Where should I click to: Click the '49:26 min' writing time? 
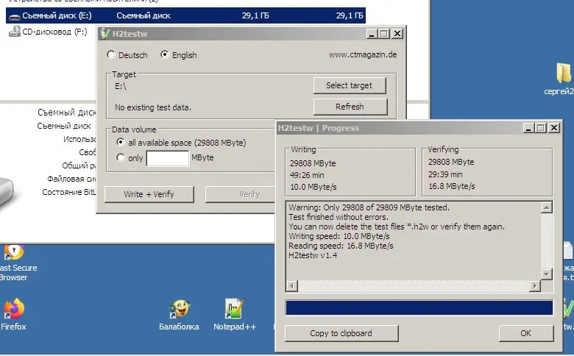pyautogui.click(x=307, y=175)
